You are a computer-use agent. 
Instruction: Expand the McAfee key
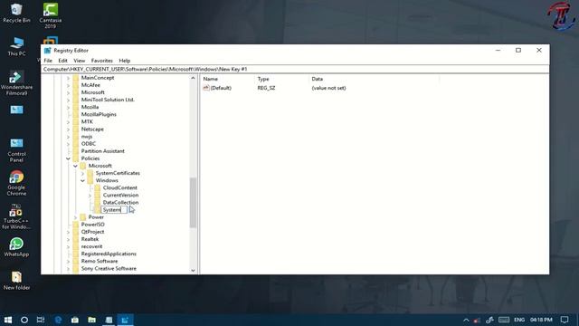[x=68, y=85]
